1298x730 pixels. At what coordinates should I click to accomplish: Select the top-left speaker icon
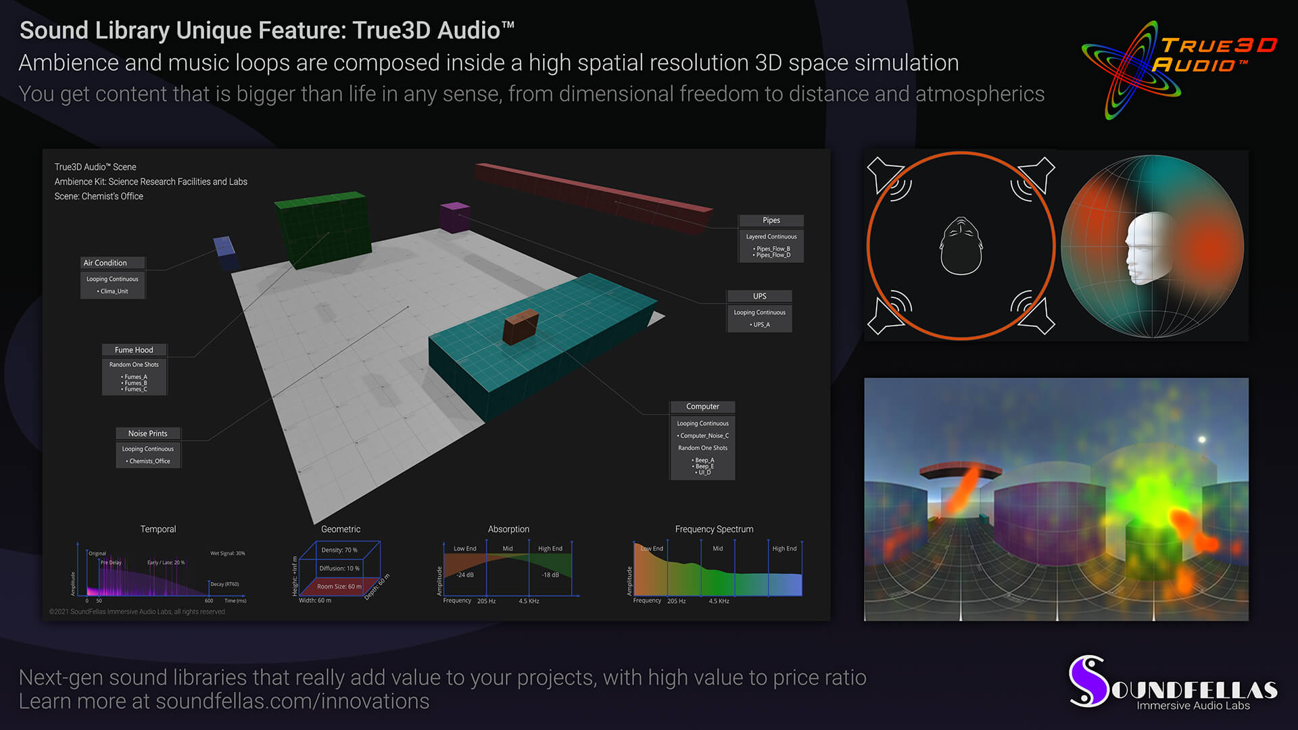pos(885,175)
